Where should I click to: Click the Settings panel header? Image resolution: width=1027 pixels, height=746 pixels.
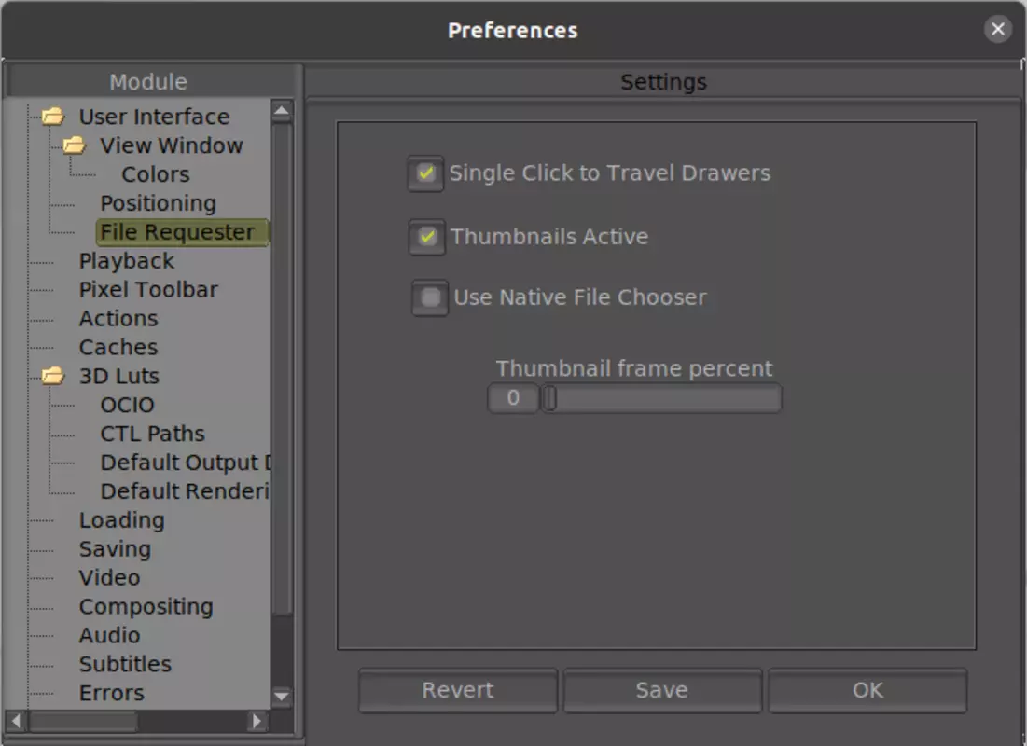pos(663,82)
